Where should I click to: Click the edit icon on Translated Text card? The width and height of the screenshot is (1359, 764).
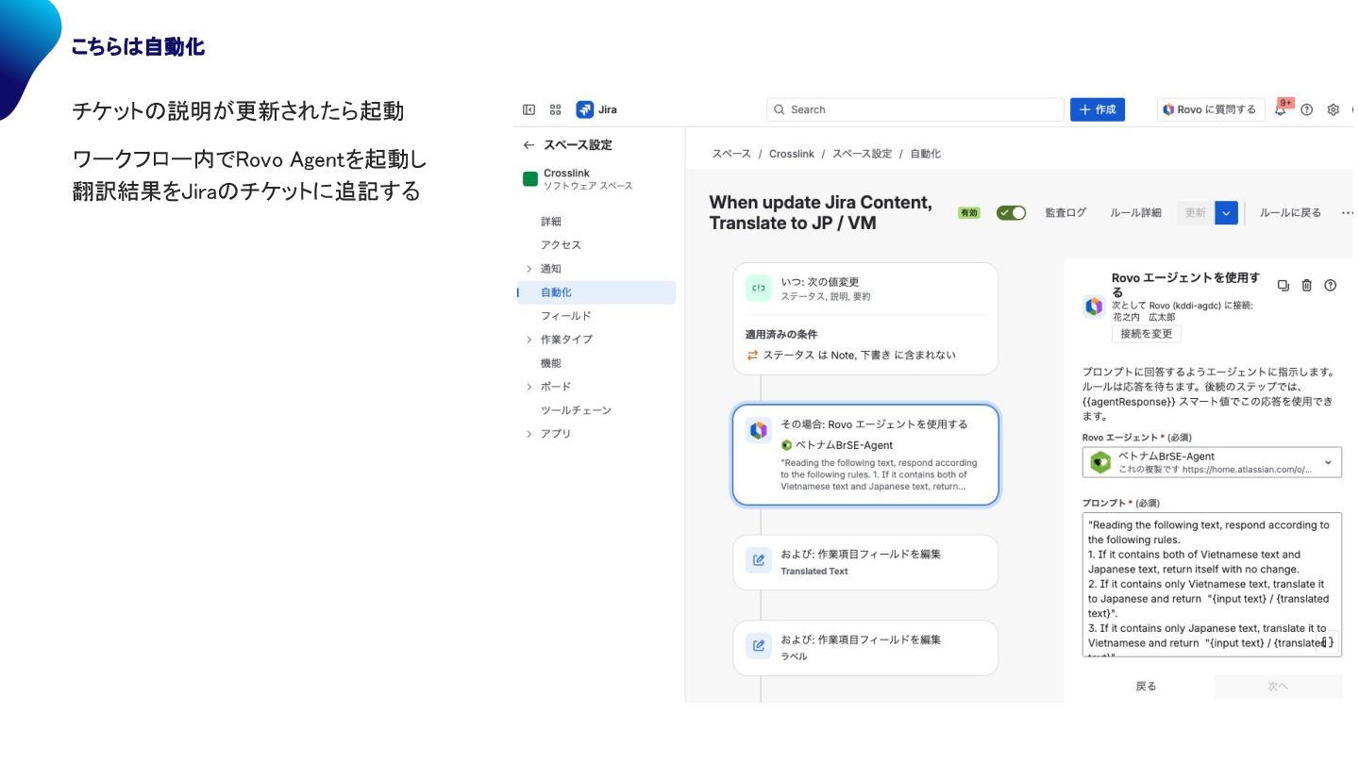pyautogui.click(x=759, y=561)
